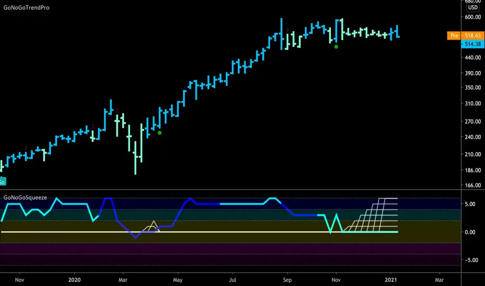Click the 240.00 price axis label

click(x=473, y=137)
